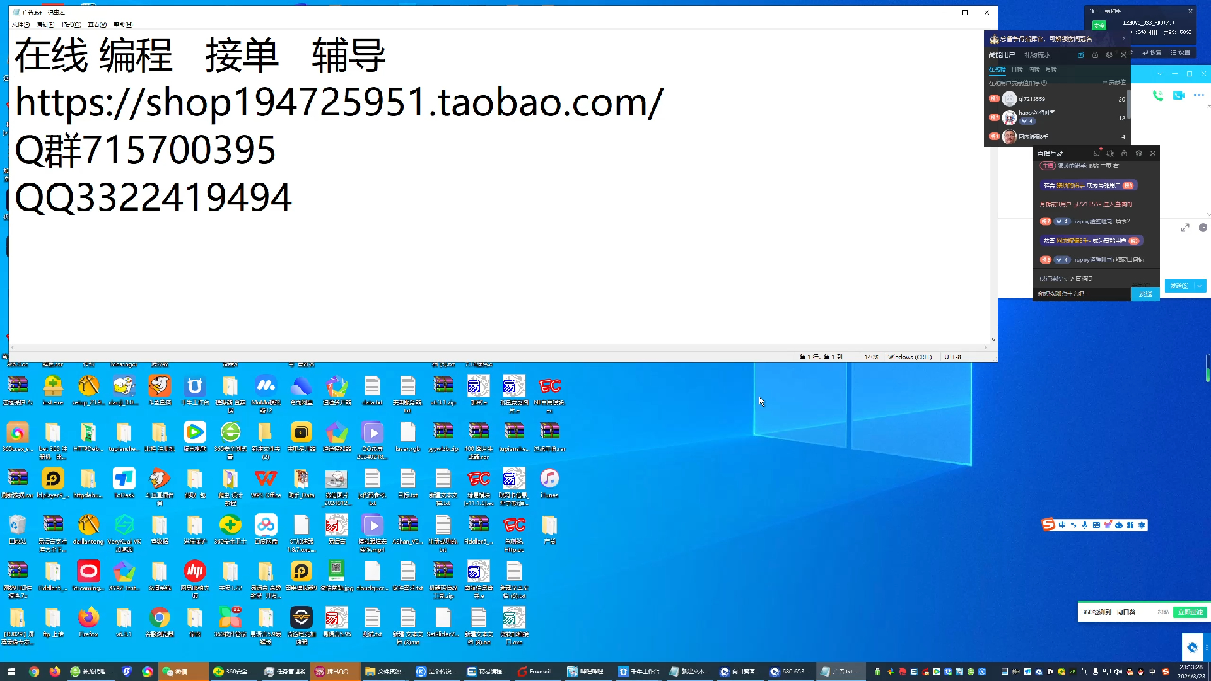Switch to Foxmail taskbar item
Viewport: 1211px width, 681px height.
[538, 672]
